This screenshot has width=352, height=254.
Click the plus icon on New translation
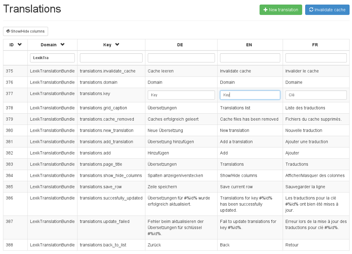click(265, 10)
